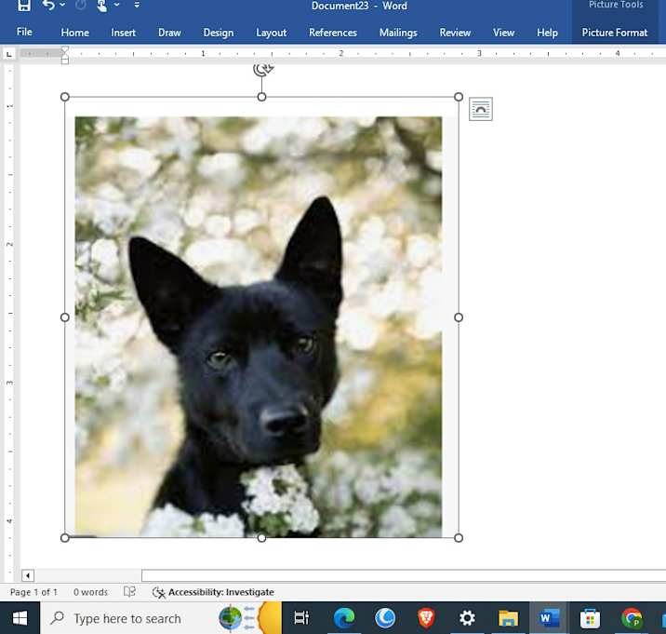Click the picture rotation handle
The width and height of the screenshot is (666, 634).
[x=262, y=69]
